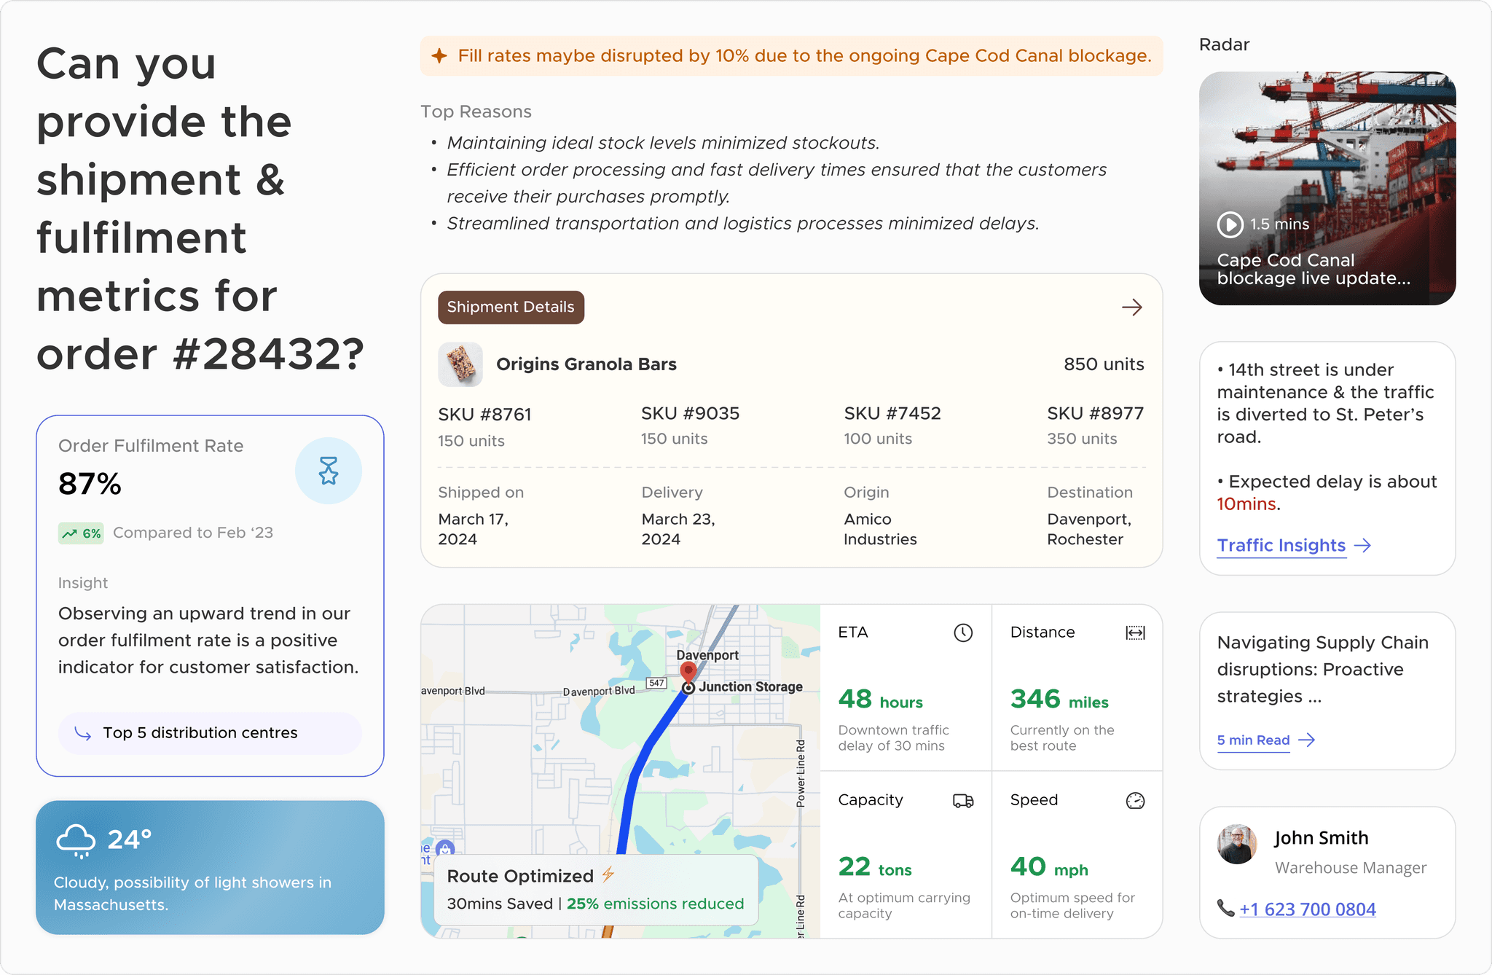Click the clock icon beside ETA

[x=963, y=633]
